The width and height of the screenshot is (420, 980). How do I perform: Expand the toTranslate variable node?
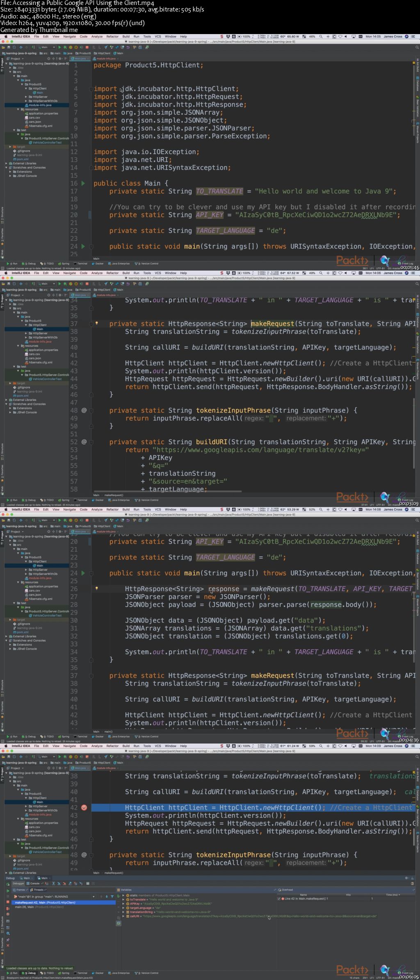pos(123,900)
